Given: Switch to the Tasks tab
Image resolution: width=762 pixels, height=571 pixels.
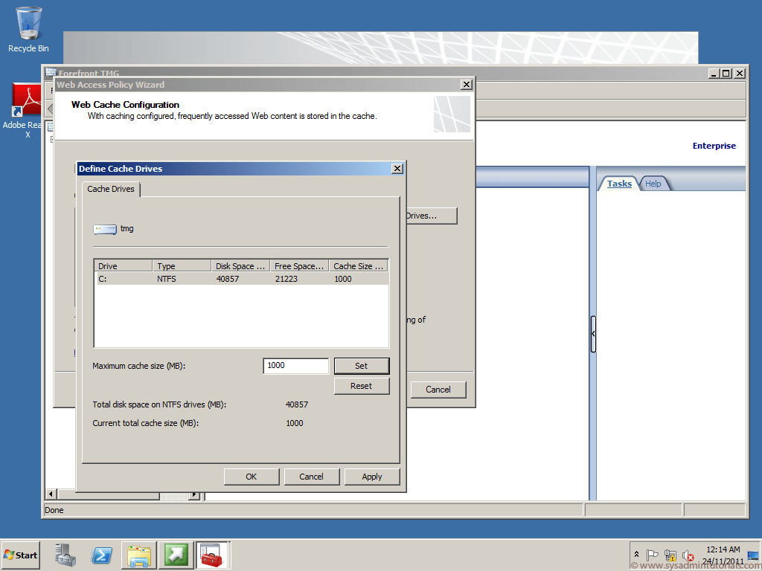Looking at the screenshot, I should tap(619, 184).
